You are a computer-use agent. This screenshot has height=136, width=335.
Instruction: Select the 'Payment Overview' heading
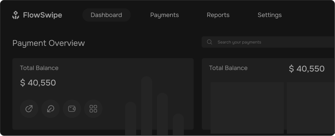tap(49, 43)
